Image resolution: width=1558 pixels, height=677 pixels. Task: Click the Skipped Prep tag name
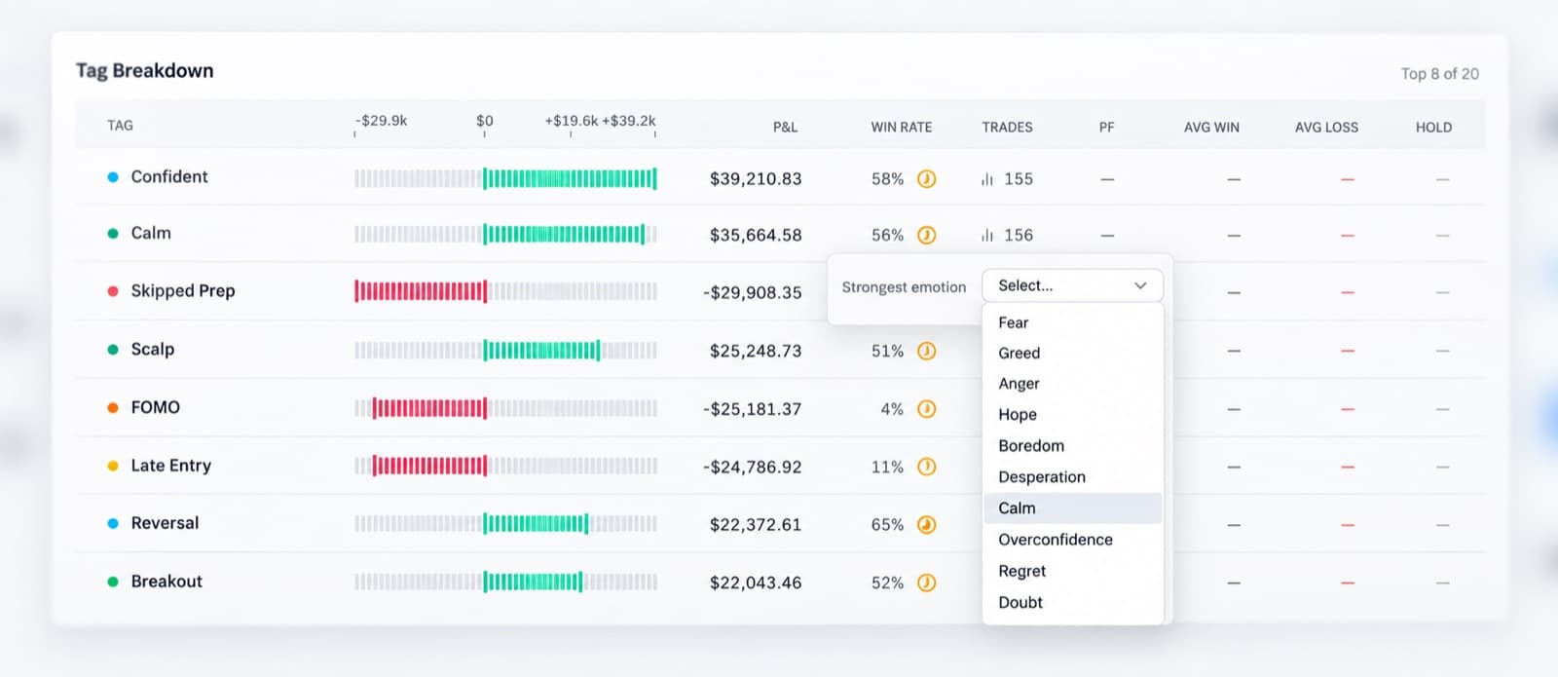183,290
